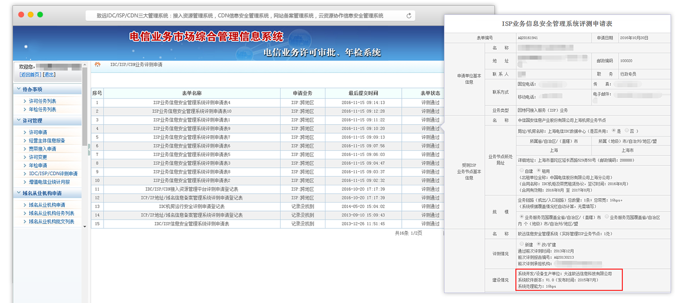677x303 pixels.
Task: Click the browser address bar field
Action: [240, 15]
